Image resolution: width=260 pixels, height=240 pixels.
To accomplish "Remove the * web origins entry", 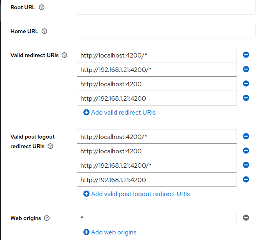I will click(246, 218).
